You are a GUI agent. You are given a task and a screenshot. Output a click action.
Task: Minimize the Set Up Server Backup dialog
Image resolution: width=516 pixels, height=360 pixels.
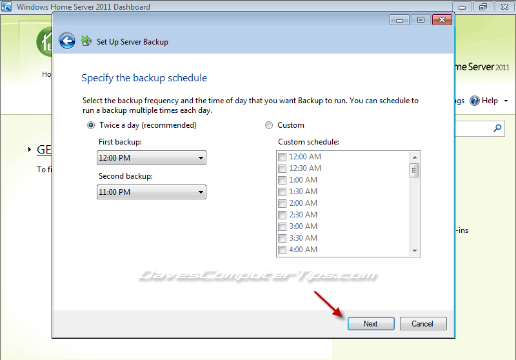(399, 20)
